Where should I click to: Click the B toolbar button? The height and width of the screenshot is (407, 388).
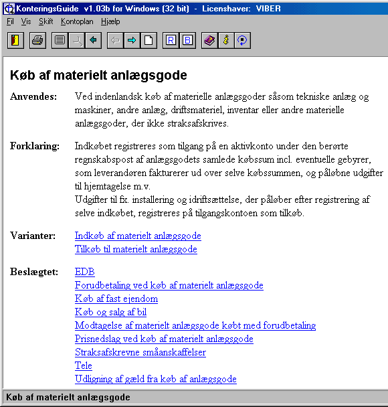click(187, 40)
